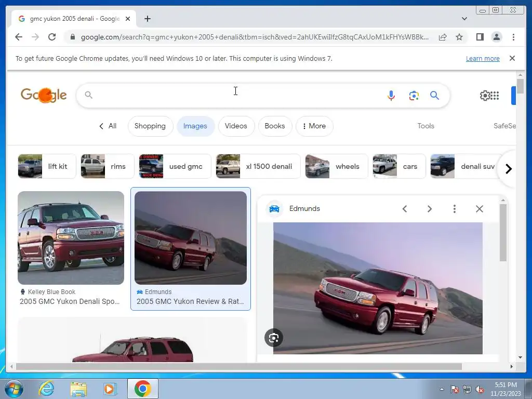Open Kelley Blue Book Yukon thumbnail
Viewport: 532px width, 399px height.
click(71, 238)
